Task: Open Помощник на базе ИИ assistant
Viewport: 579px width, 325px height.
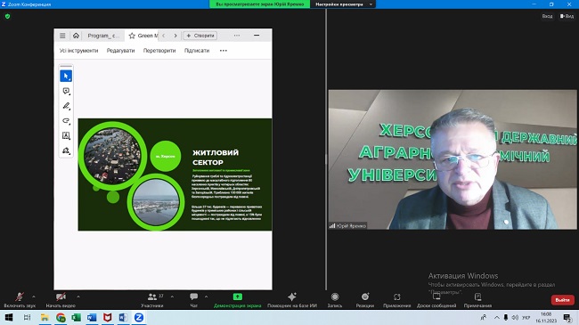Action: 292,299
